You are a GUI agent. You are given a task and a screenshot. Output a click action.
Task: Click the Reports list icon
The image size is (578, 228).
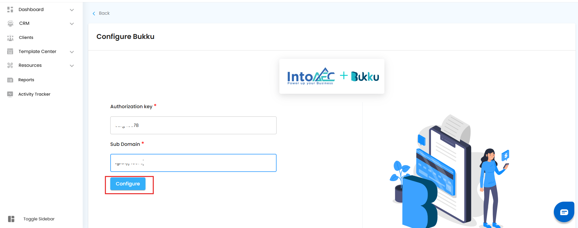point(10,80)
